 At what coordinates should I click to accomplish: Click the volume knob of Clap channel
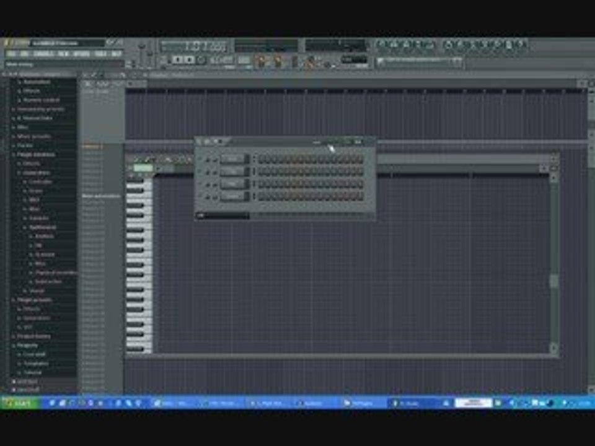tap(215, 173)
